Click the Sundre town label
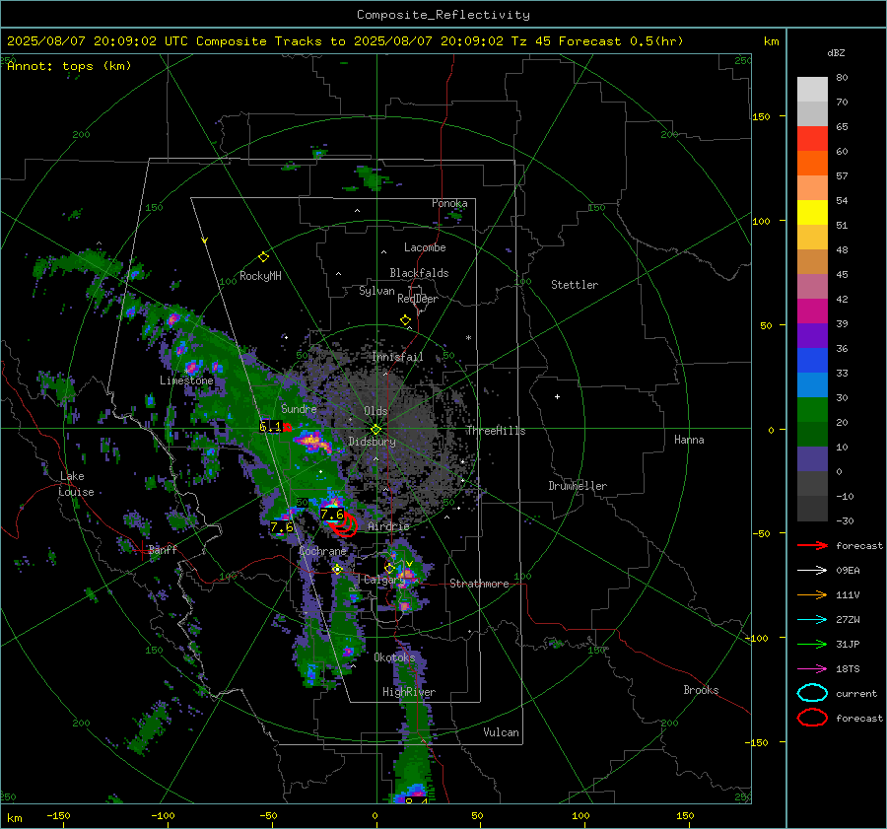This screenshot has width=887, height=829. tap(299, 409)
